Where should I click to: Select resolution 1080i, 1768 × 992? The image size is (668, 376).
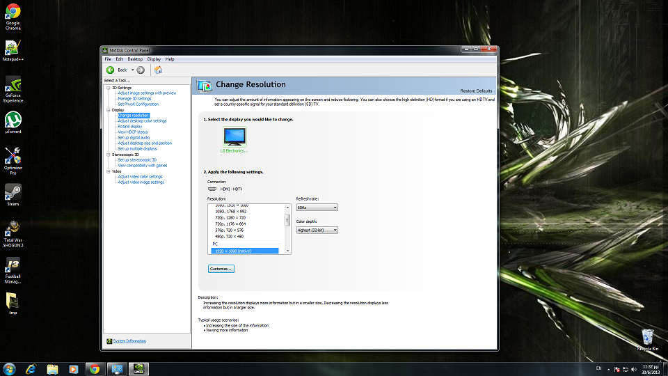click(230, 212)
